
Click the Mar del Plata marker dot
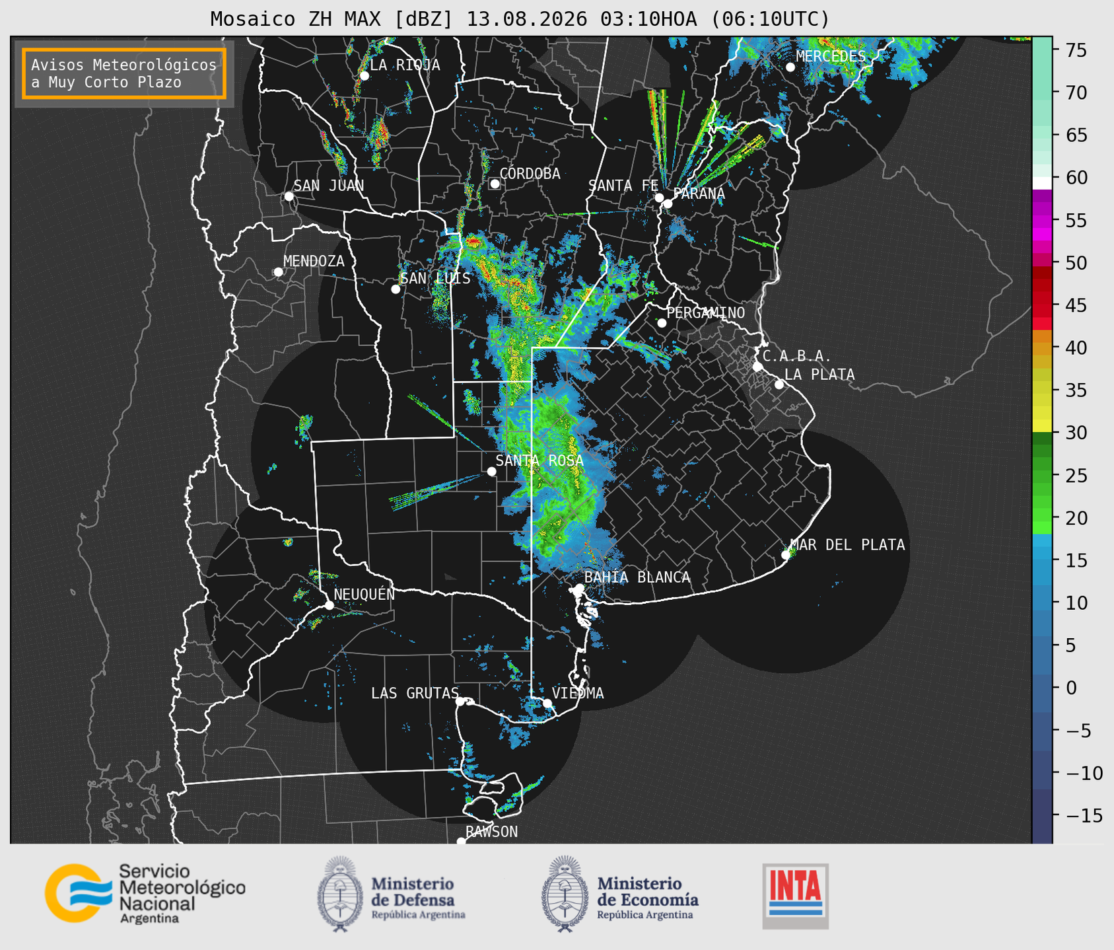pyautogui.click(x=786, y=555)
